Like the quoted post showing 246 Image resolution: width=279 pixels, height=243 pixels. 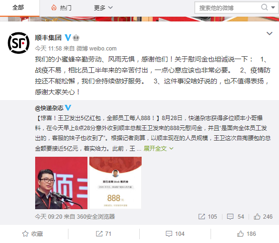[x=263, y=217]
